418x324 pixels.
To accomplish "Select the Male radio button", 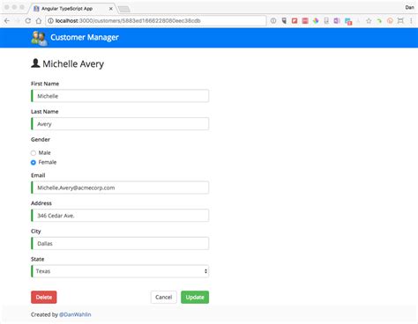I will [x=34, y=153].
